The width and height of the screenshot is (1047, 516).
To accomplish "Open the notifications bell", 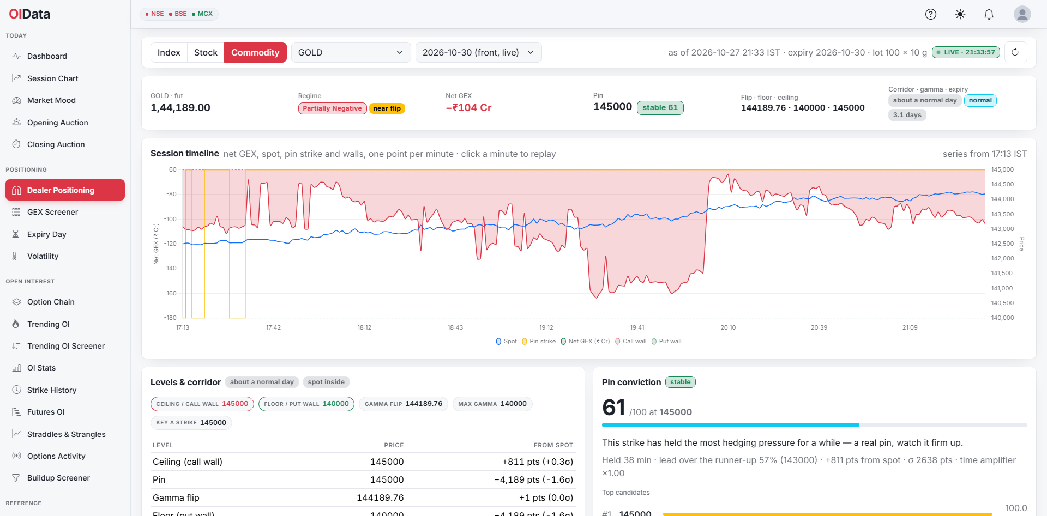I will click(x=989, y=14).
